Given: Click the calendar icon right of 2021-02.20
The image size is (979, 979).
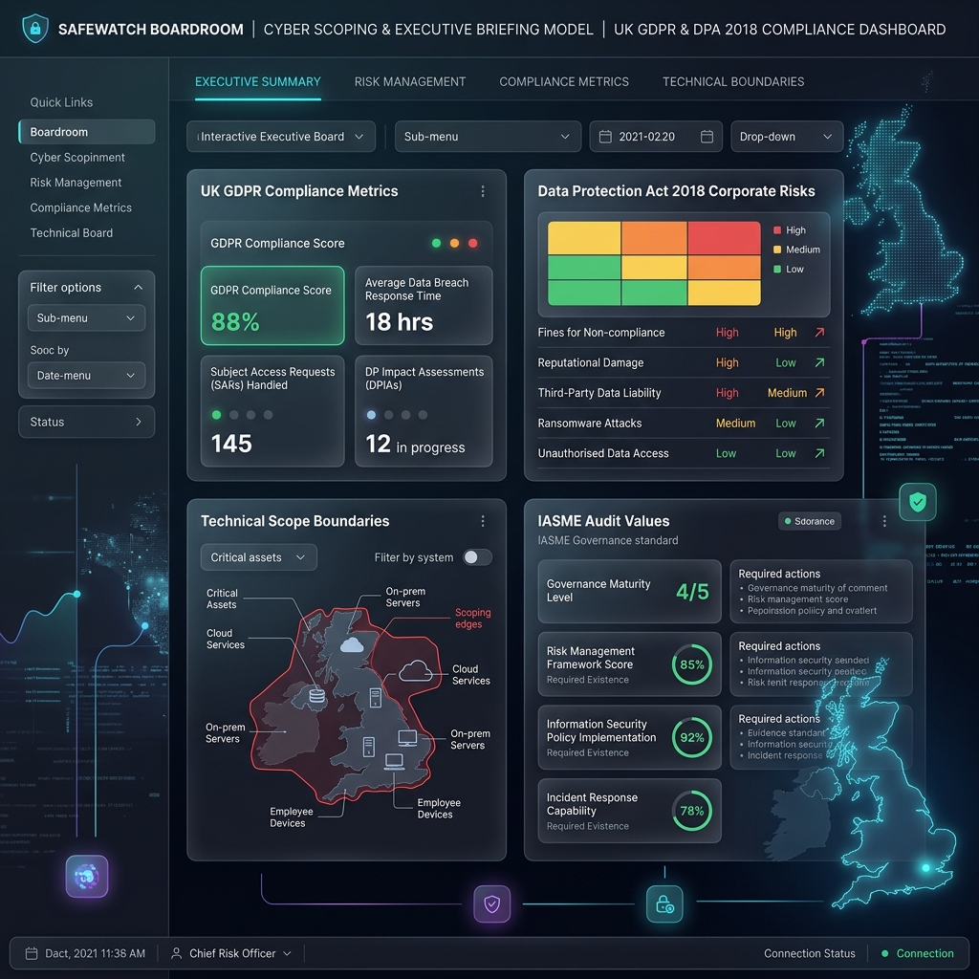Looking at the screenshot, I should coord(707,137).
